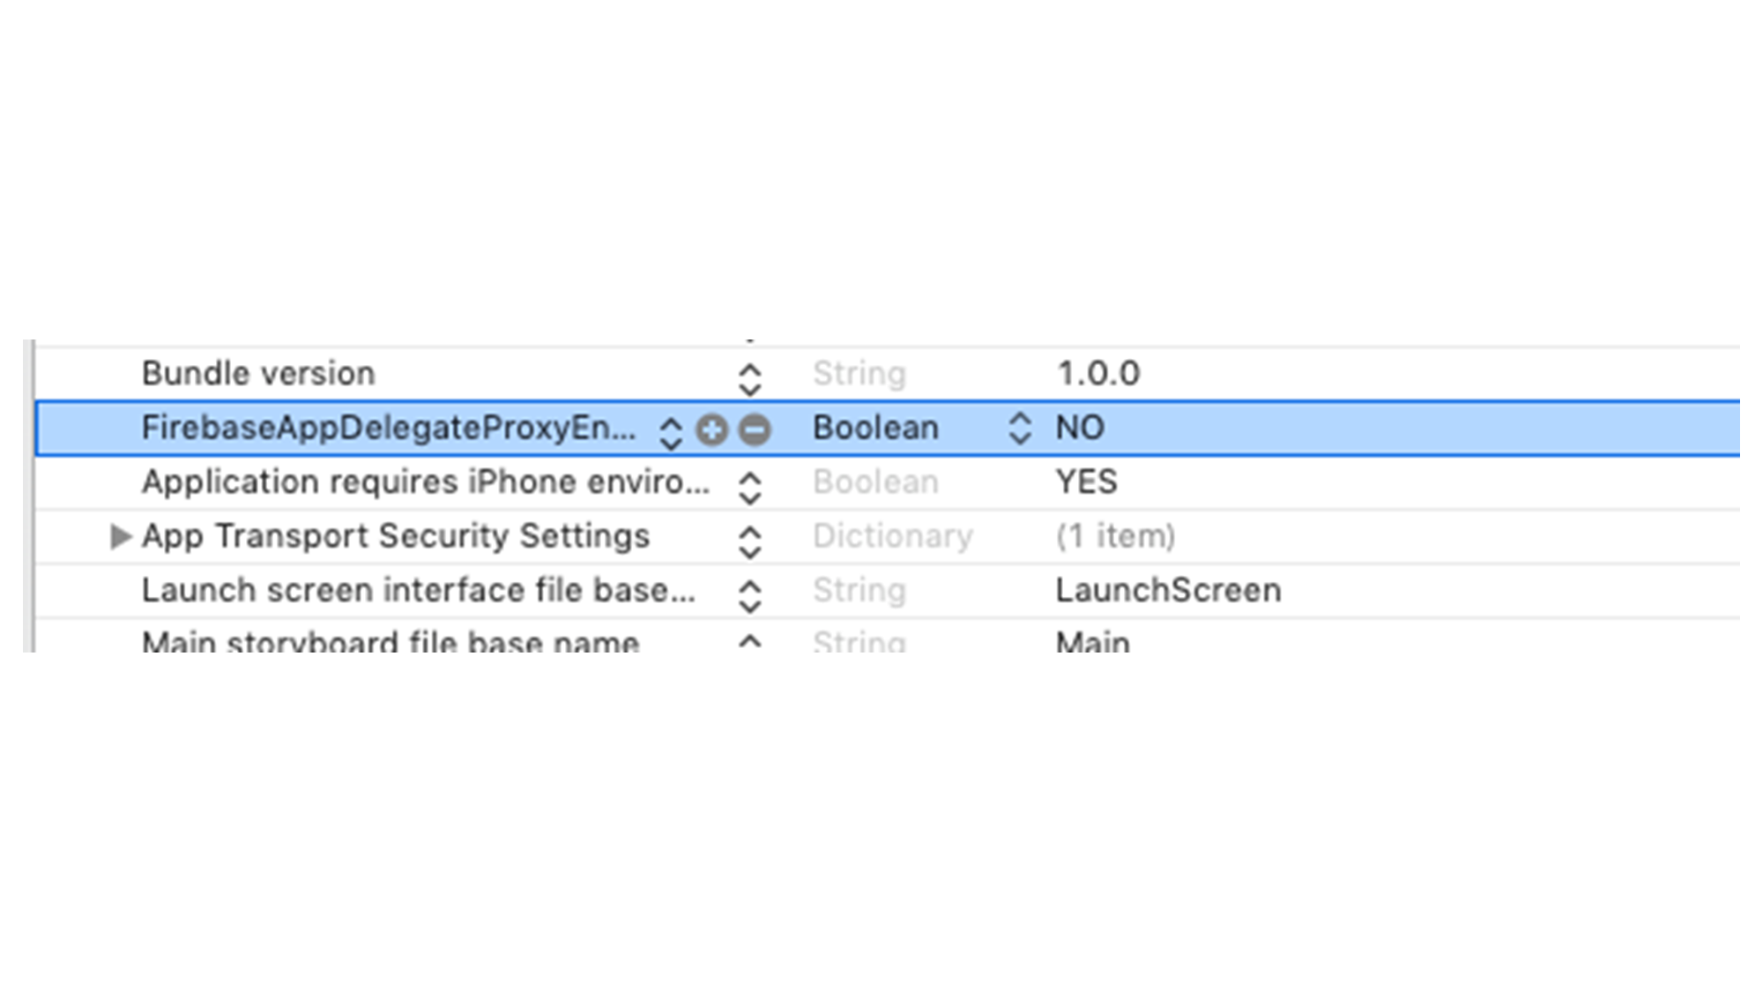The image size is (1763, 992).
Task: Click the YES value of iPhone environment
Action: click(x=1086, y=482)
